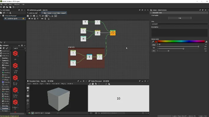Click the warning icon on Substance_graph row
This screenshot has height=117, width=209.
23,19
